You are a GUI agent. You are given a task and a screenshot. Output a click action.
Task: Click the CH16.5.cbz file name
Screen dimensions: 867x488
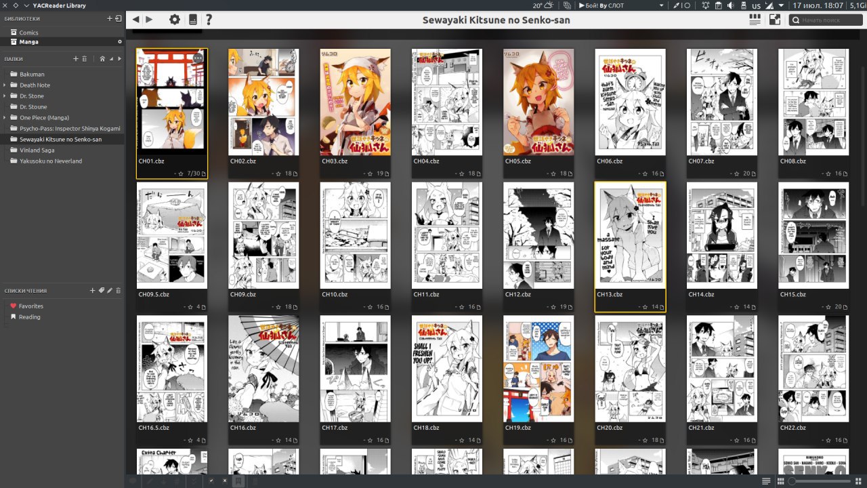[154, 428]
